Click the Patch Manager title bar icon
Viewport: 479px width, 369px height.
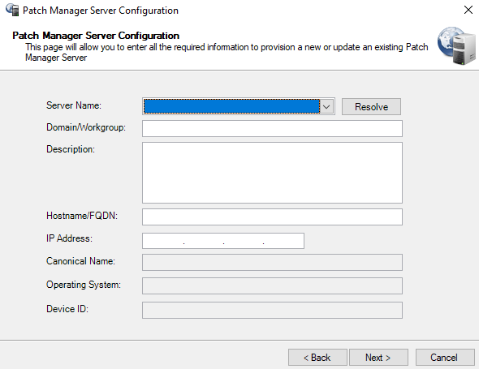coord(12,10)
